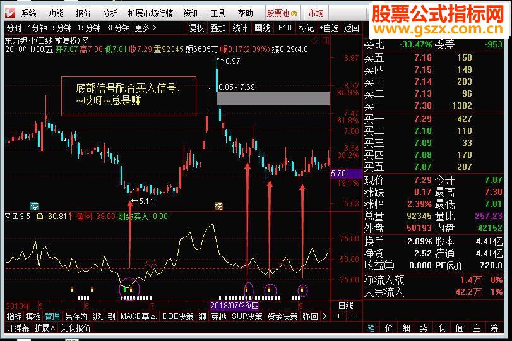
Task: Switch to 30分钟 period
Action: [x=118, y=28]
